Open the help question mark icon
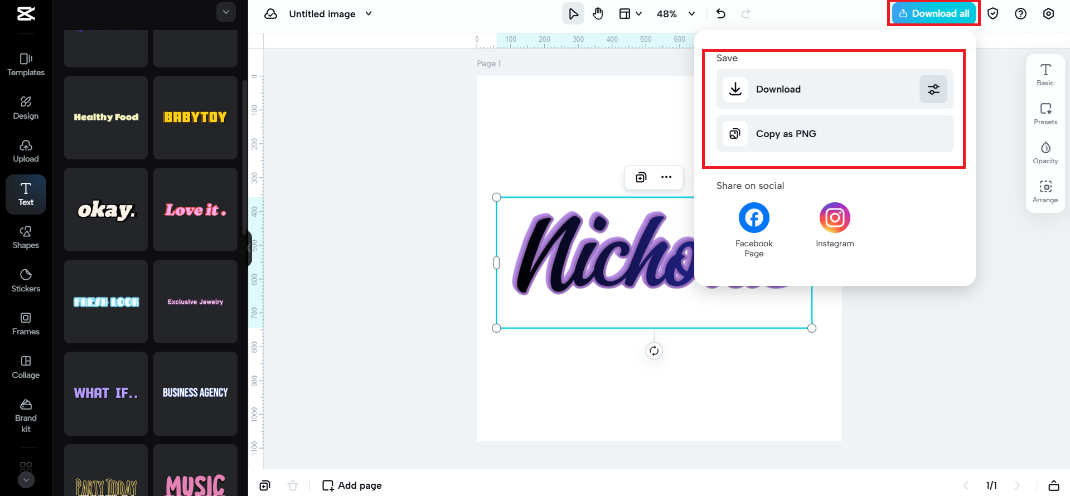Viewport: 1070px width, 496px height. [x=1020, y=14]
